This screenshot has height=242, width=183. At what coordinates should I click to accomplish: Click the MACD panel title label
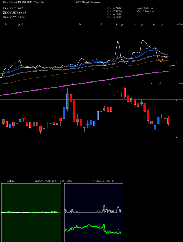tap(11, 181)
